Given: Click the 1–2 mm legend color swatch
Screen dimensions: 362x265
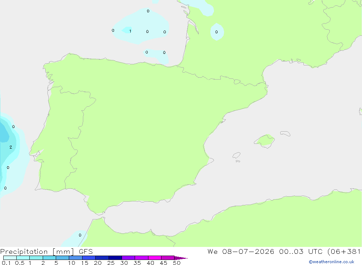Looking at the screenshot, I should point(36,258).
